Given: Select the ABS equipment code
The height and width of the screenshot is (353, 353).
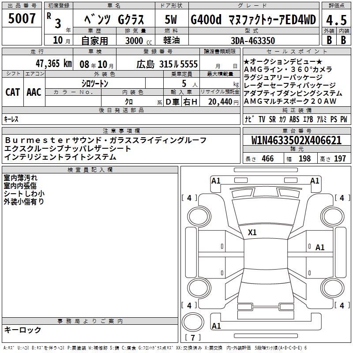Looking at the screenshot, I should point(294,119).
